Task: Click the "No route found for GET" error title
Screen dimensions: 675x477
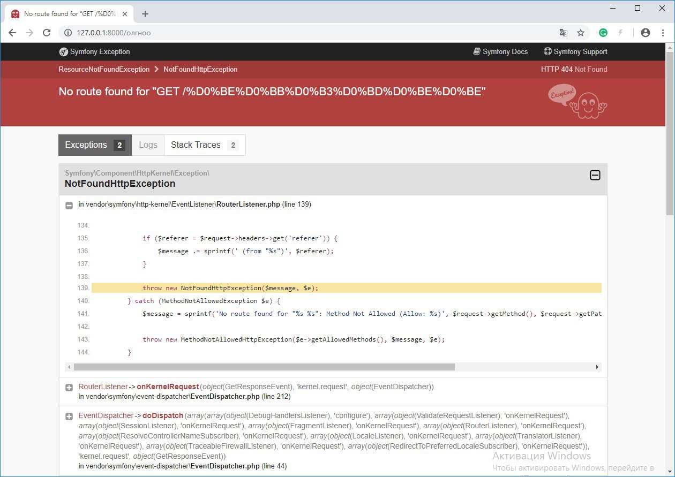Action: tap(272, 92)
